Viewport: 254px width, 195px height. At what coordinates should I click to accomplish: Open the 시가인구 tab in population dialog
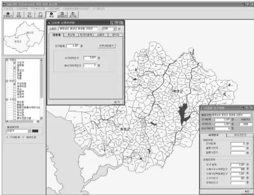(x=213, y=135)
